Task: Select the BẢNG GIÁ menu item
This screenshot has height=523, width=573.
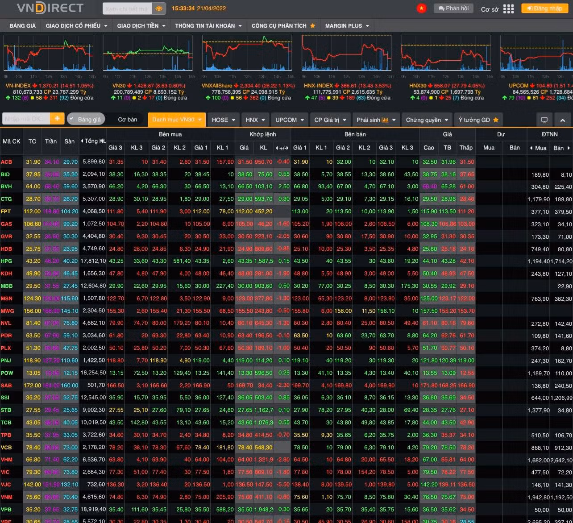Action: [x=23, y=26]
